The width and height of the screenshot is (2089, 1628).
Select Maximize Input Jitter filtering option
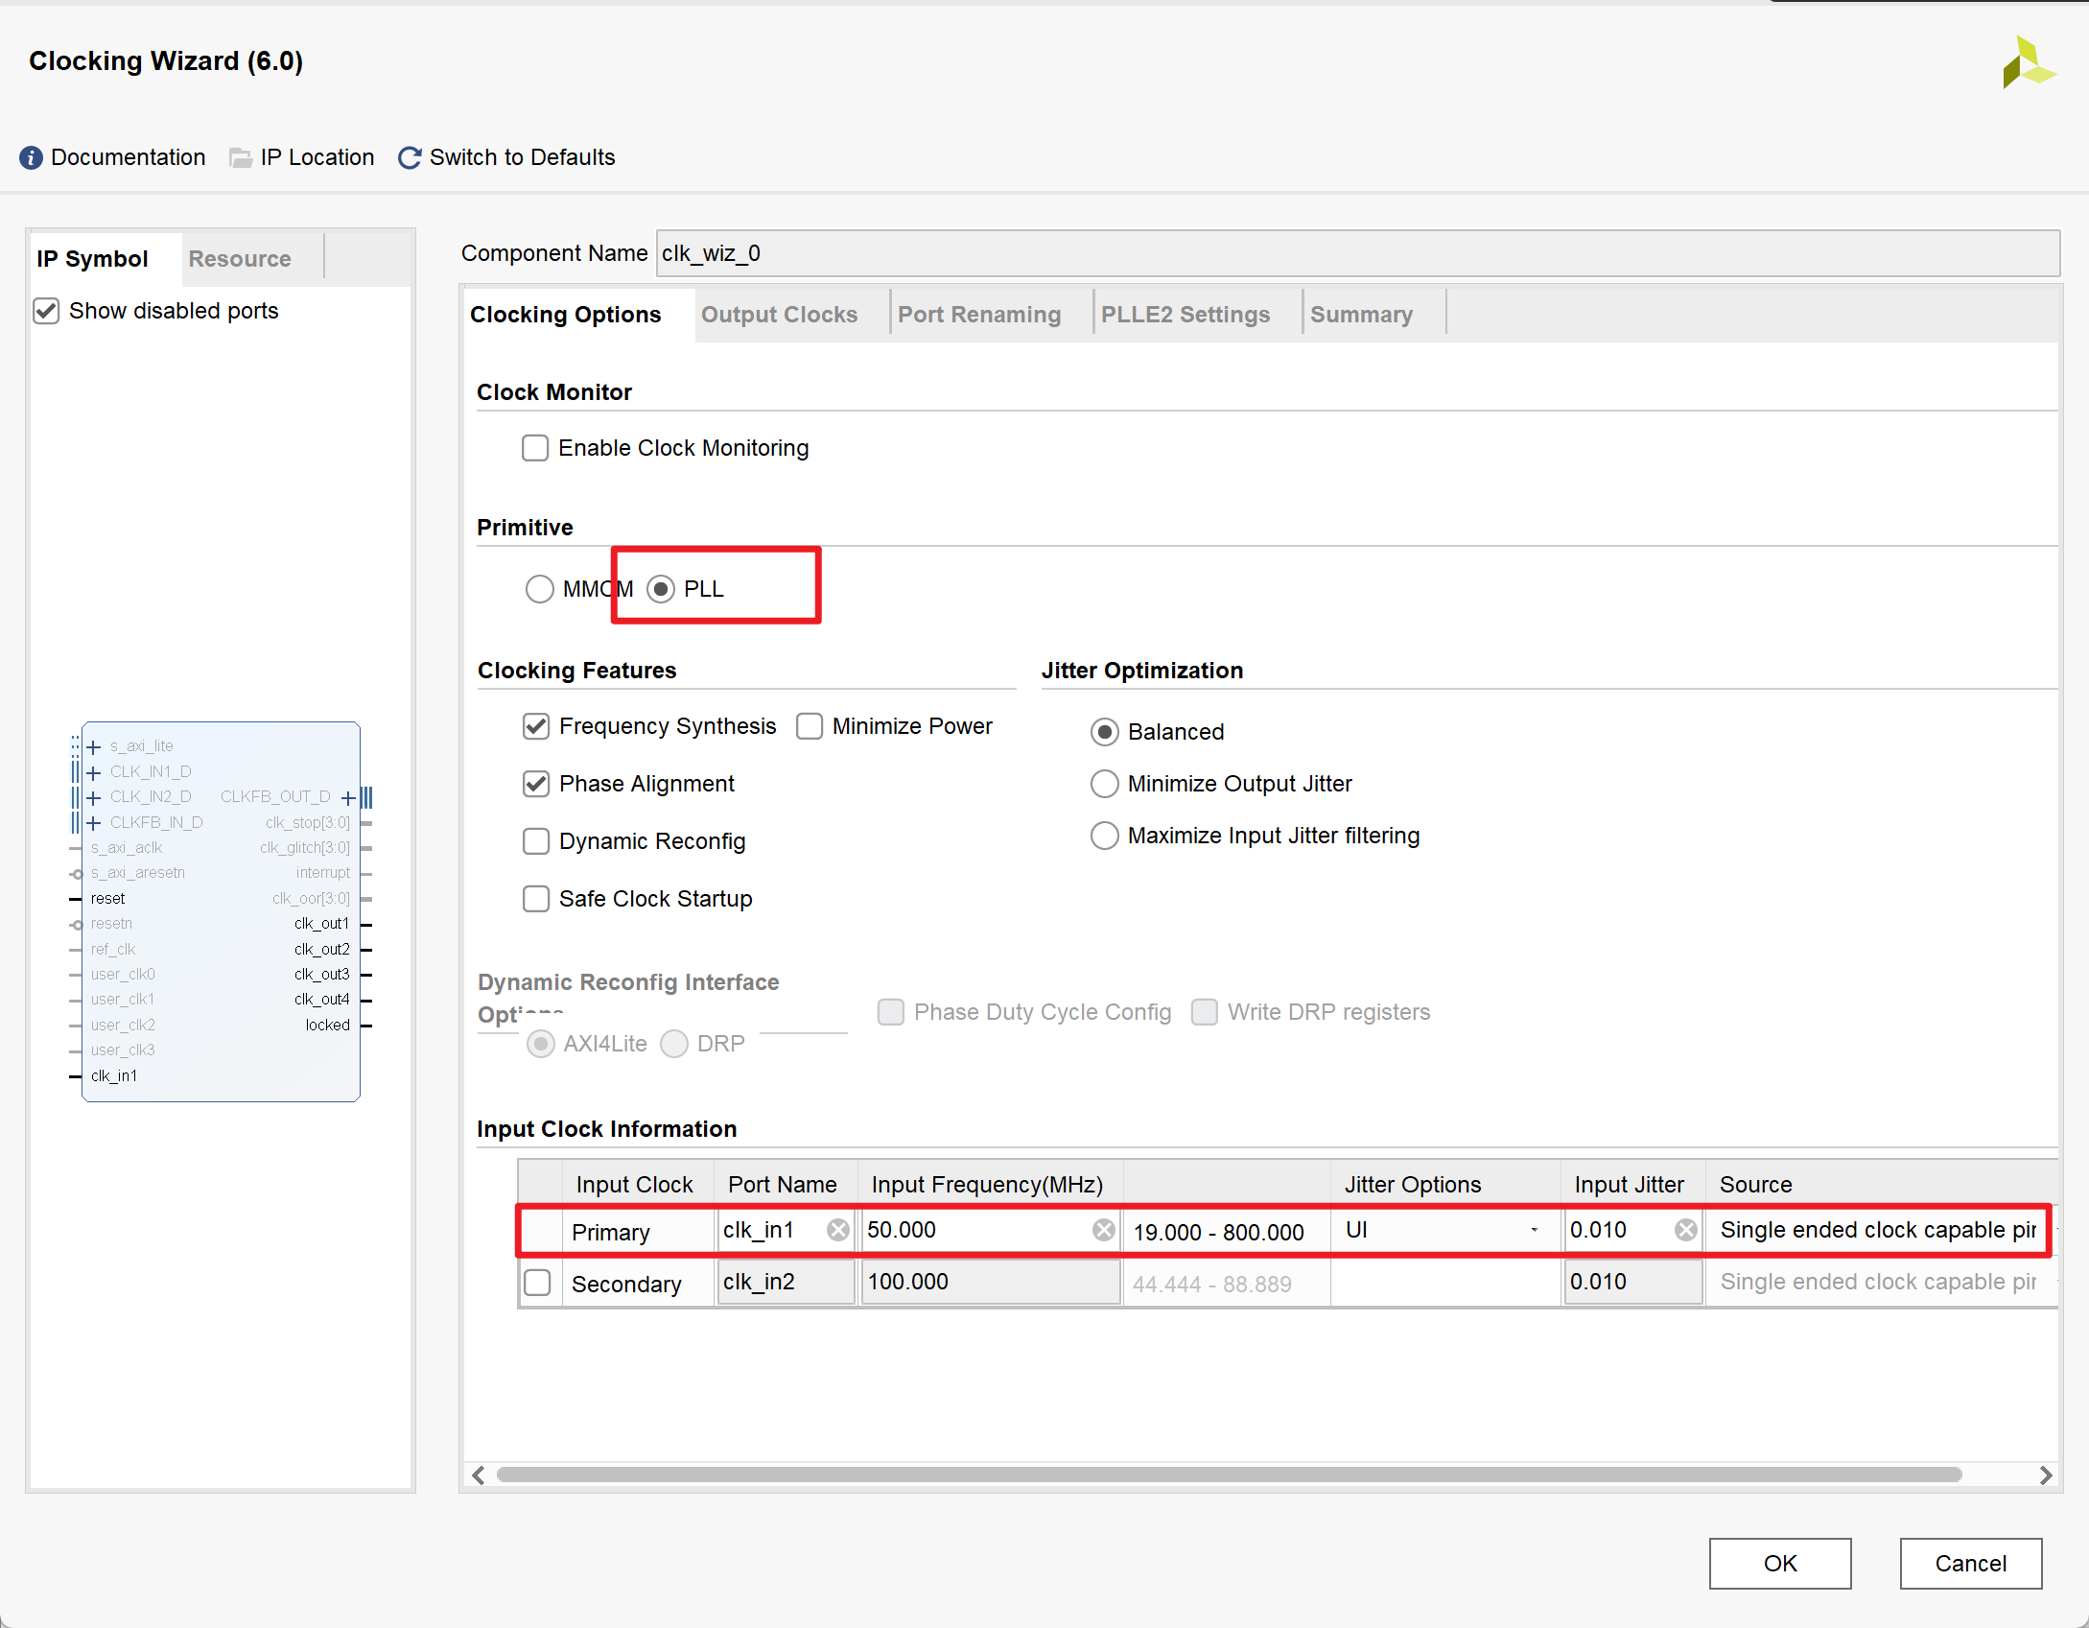(1105, 836)
